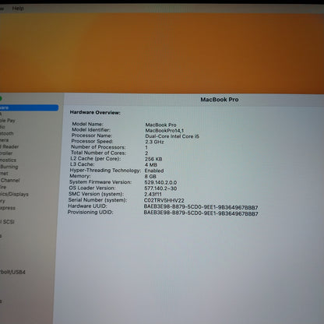Viewport: 324px width, 324px height.
Task: Select Parallel SCSI in the sidebar
Action: [x=7, y=222]
